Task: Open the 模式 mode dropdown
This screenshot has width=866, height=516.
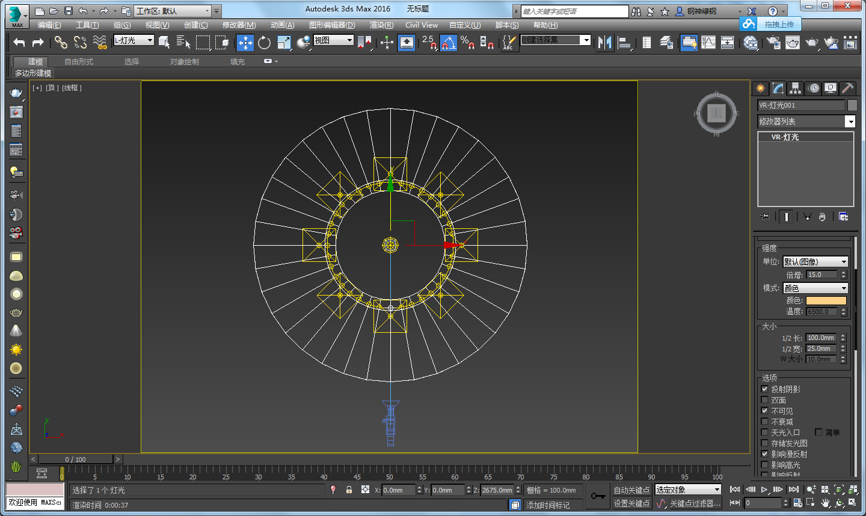Action: [x=815, y=288]
